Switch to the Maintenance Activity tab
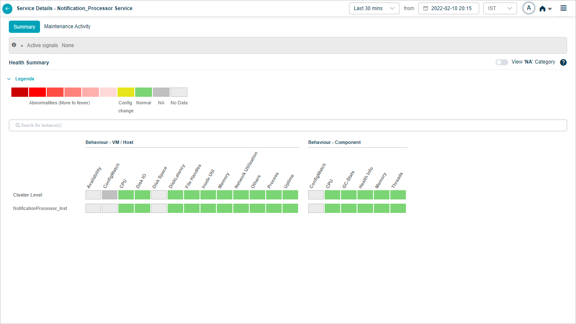This screenshot has width=576, height=324. tap(67, 27)
